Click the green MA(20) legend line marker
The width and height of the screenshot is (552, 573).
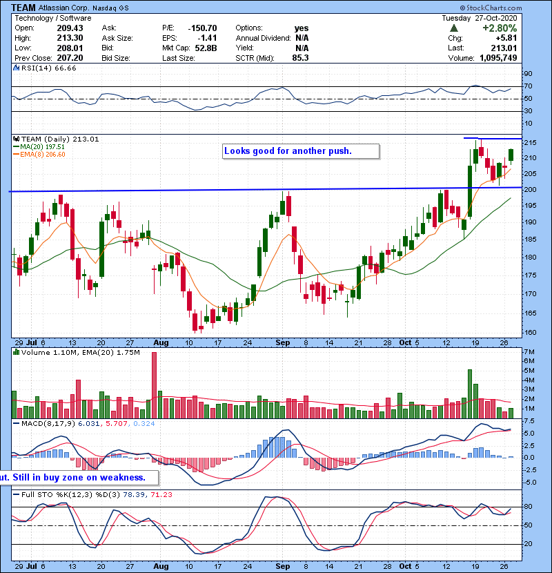click(x=17, y=147)
